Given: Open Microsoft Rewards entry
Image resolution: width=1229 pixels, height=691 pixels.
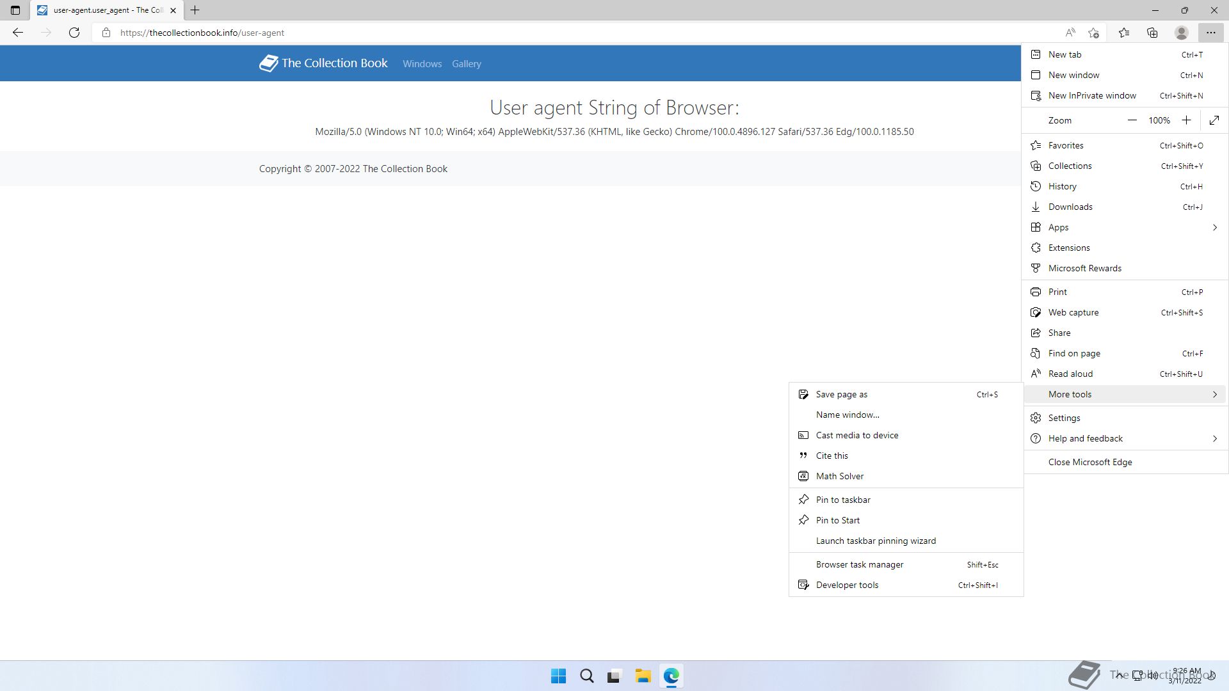Looking at the screenshot, I should [x=1125, y=268].
